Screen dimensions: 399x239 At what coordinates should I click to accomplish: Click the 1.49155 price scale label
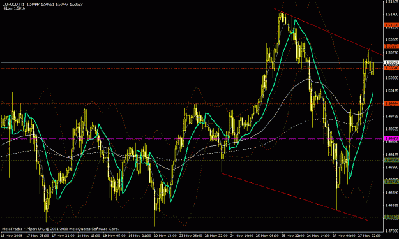391,154
